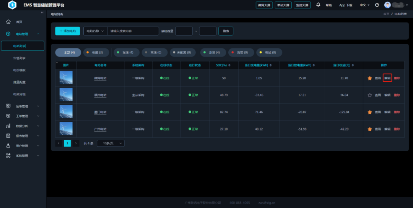Unfavorite 厦门电站 with star icon
Viewport: 413px width, 208px height.
pos(370,112)
